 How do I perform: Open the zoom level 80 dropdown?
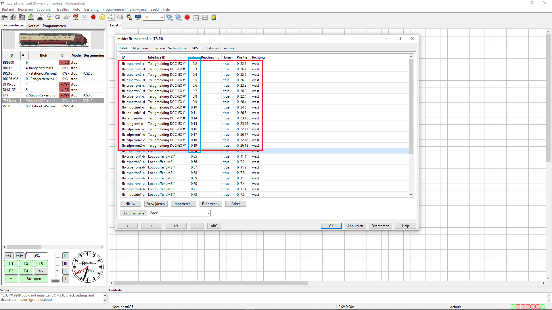tap(162, 18)
